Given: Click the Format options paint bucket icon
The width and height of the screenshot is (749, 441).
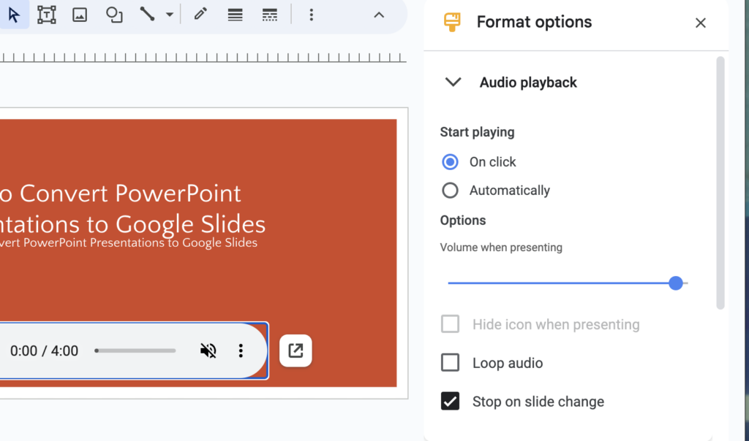Looking at the screenshot, I should point(451,21).
